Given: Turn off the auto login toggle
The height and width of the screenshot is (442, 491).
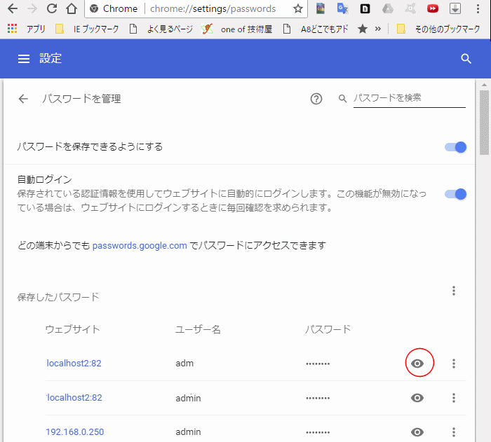Looking at the screenshot, I should click(x=456, y=194).
